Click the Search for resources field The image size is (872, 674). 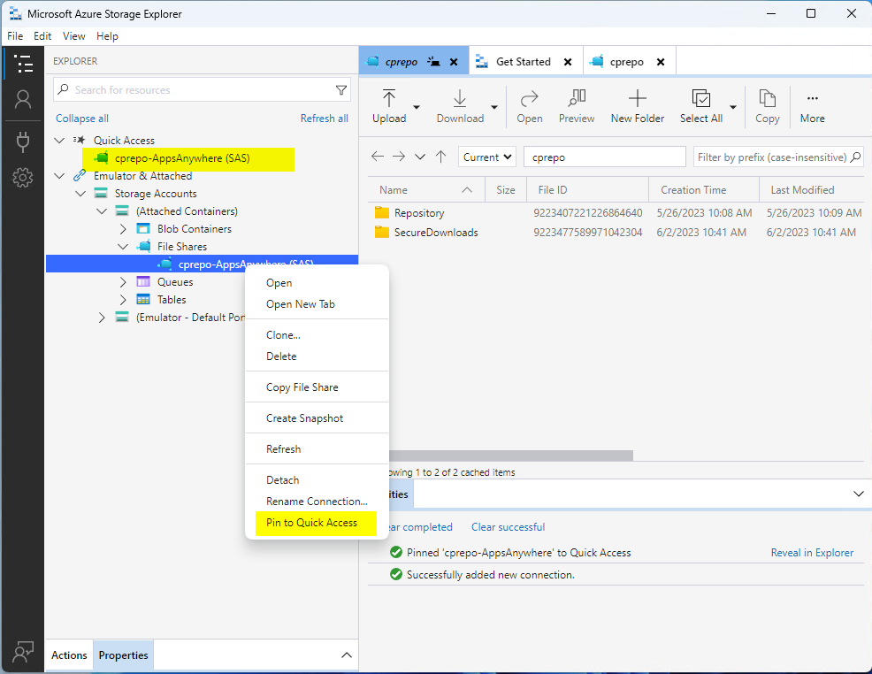pos(199,90)
